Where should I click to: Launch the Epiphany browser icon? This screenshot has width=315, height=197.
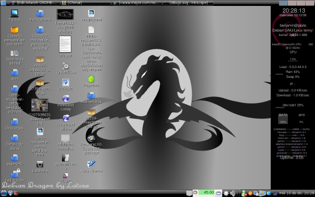coord(40,164)
